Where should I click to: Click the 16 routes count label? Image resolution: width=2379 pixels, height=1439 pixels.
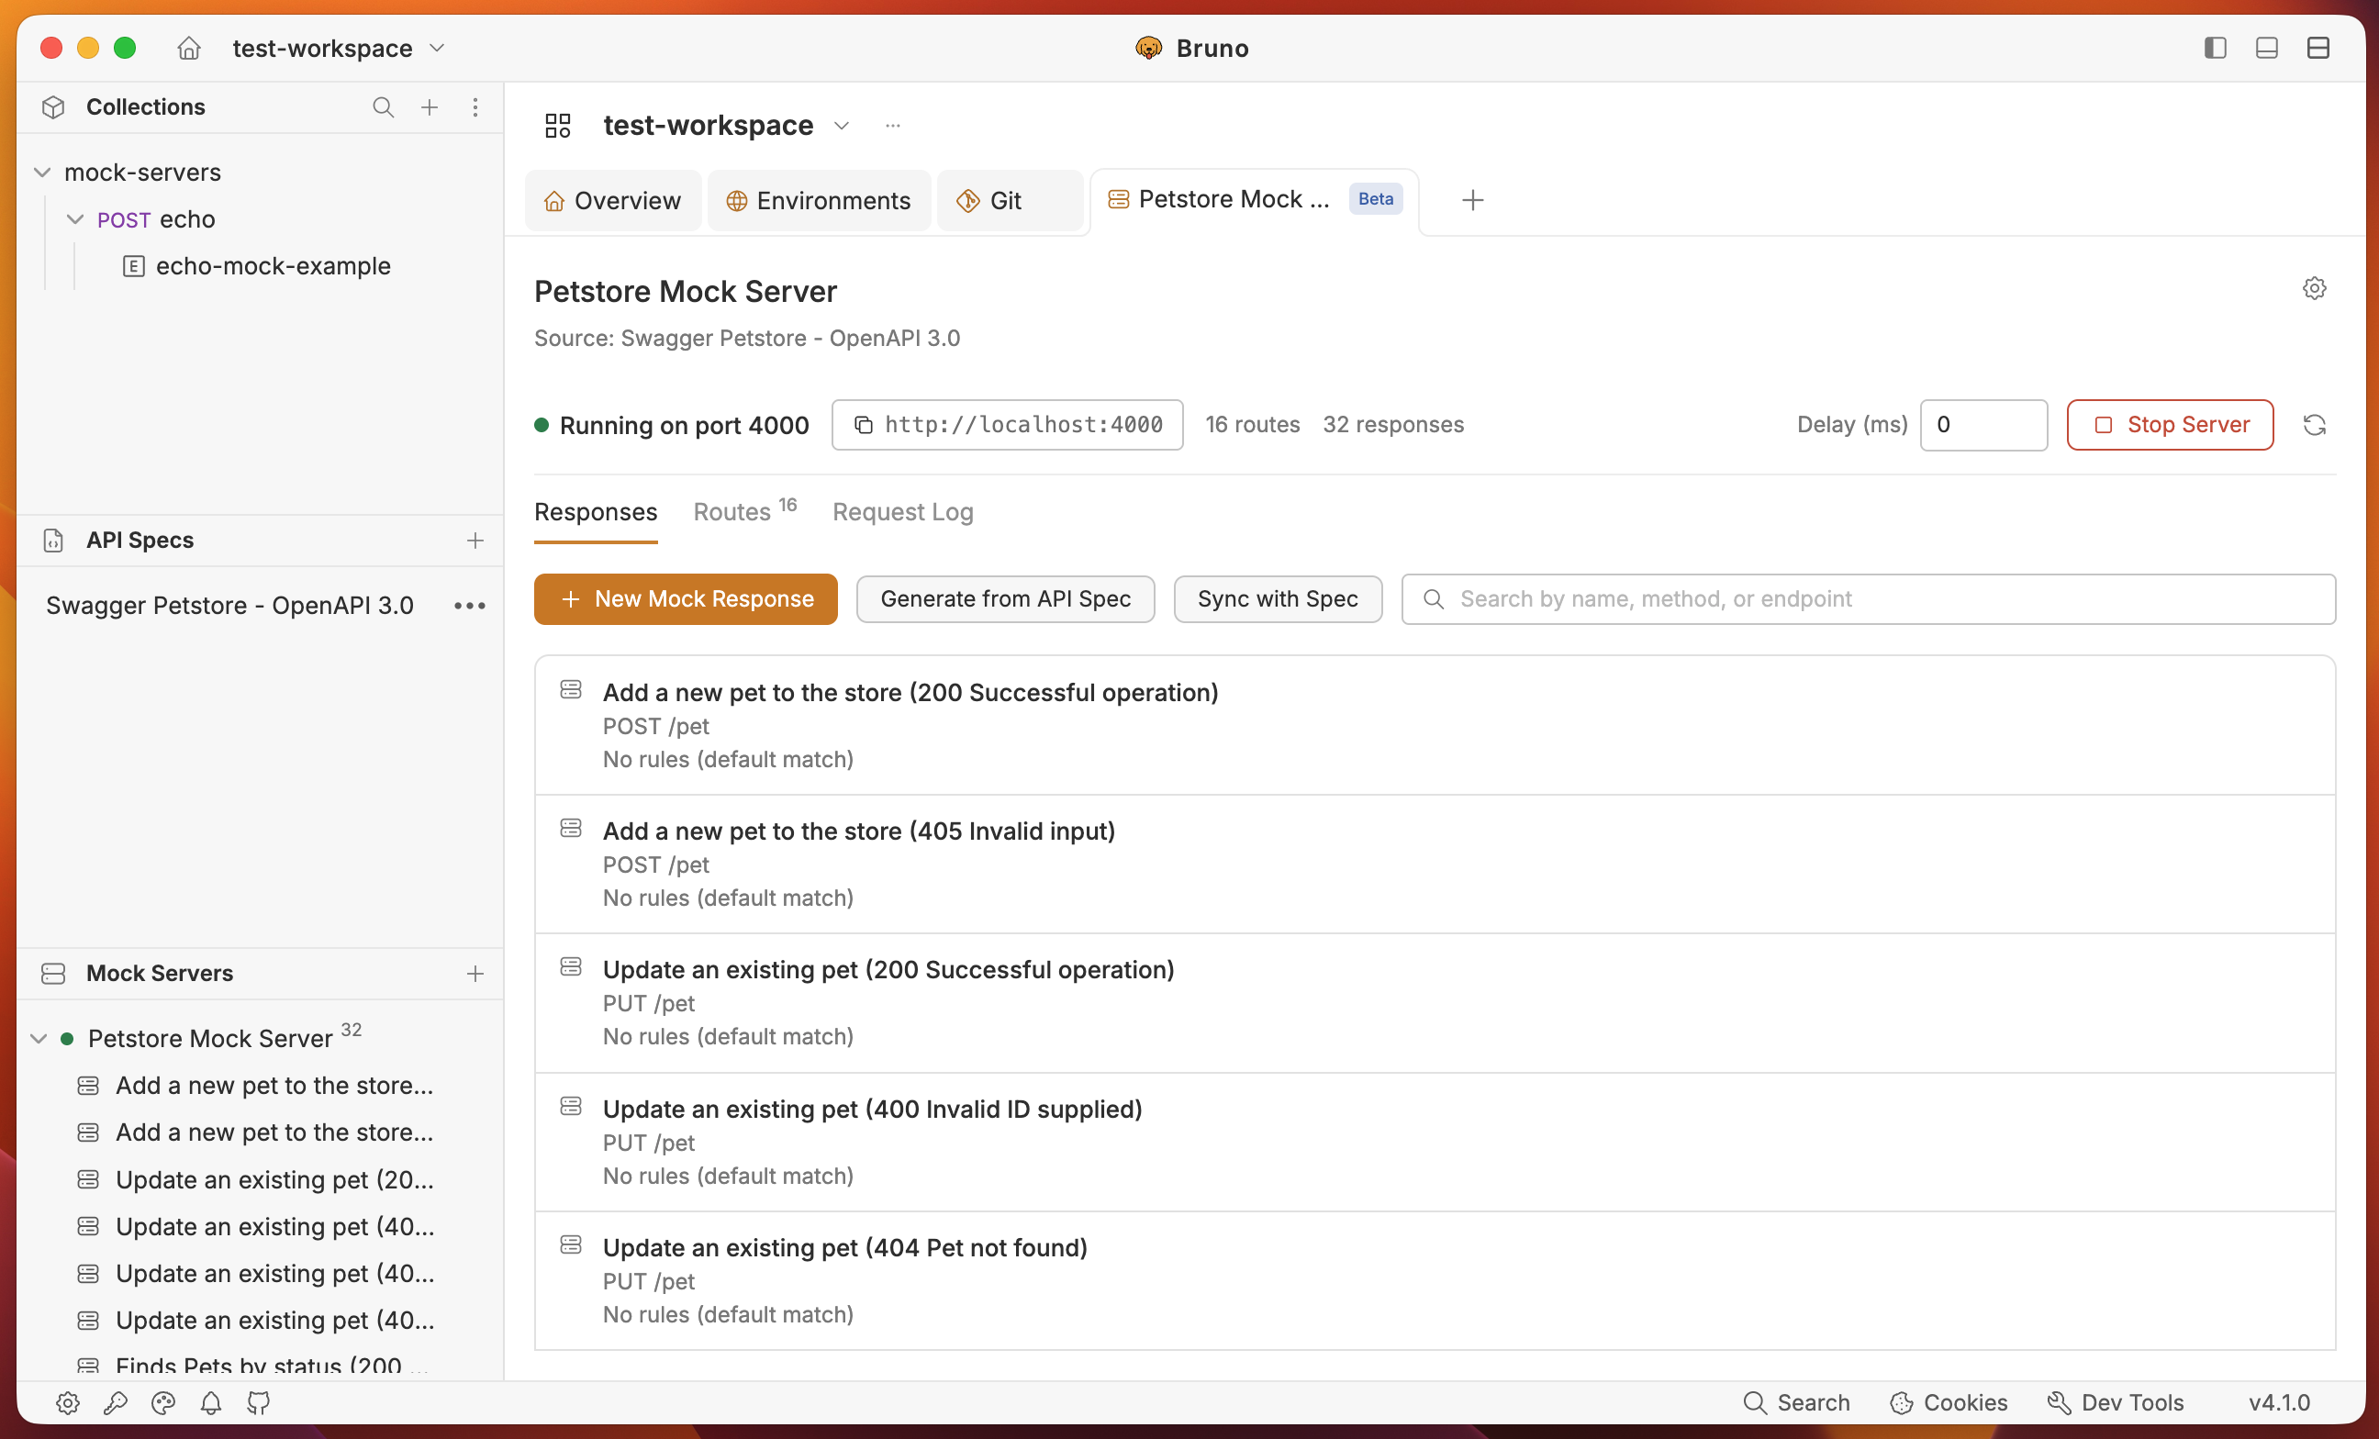pyautogui.click(x=1252, y=425)
